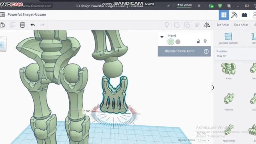Image resolution: width=256 pixels, height=144 pixels.
Task: Click the Dışa Aktar button
Action: (x=241, y=25)
